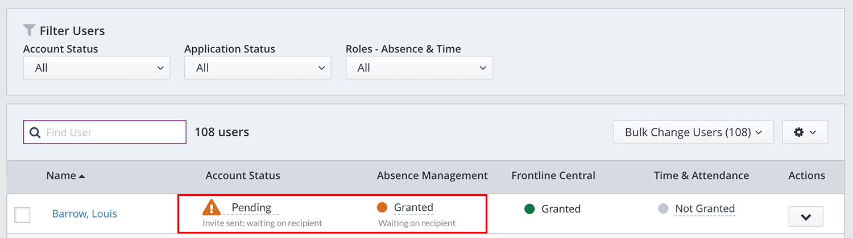This screenshot has height=238, width=853.
Task: Expand Roles - Absence & Time dropdown
Action: tap(419, 68)
